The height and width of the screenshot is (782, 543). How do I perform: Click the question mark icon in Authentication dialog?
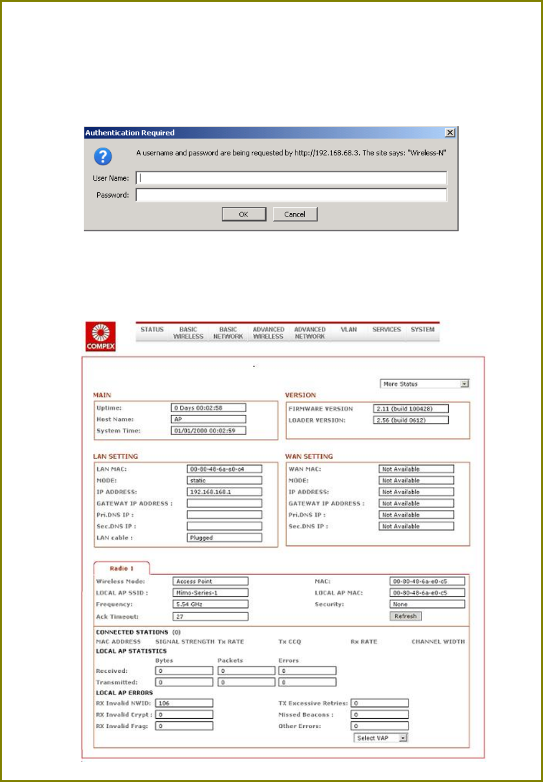(x=103, y=156)
